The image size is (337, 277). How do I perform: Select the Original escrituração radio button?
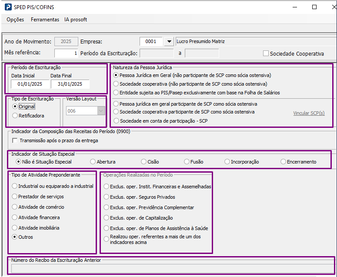coord(16,107)
